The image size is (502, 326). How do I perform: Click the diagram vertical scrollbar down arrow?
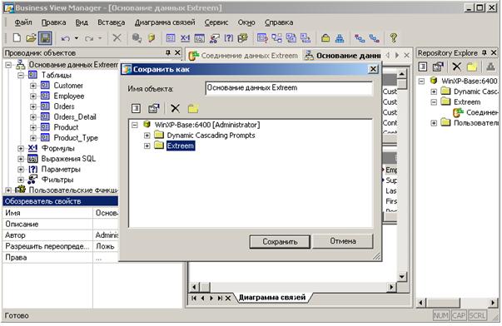coord(402,277)
